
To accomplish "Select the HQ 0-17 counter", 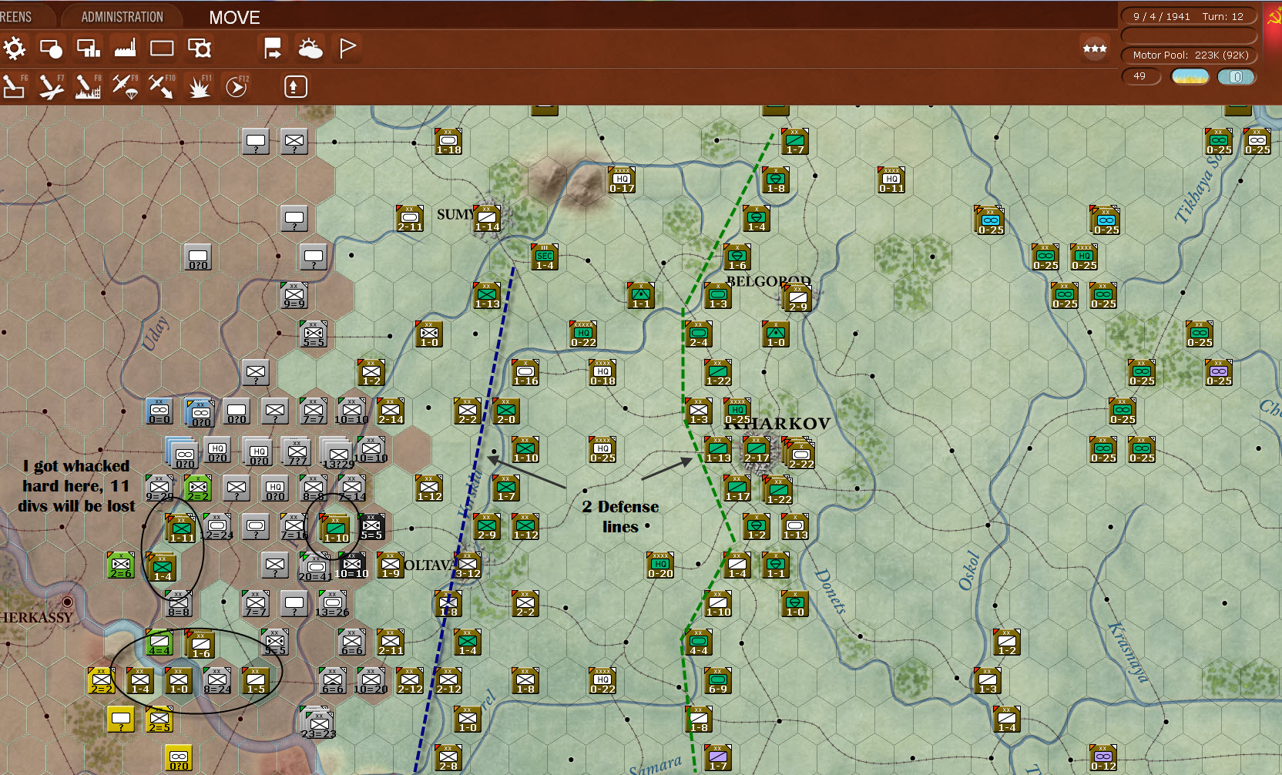I will click(622, 180).
